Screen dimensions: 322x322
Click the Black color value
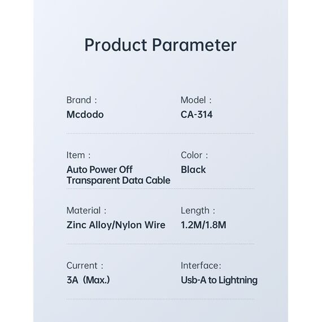point(193,169)
